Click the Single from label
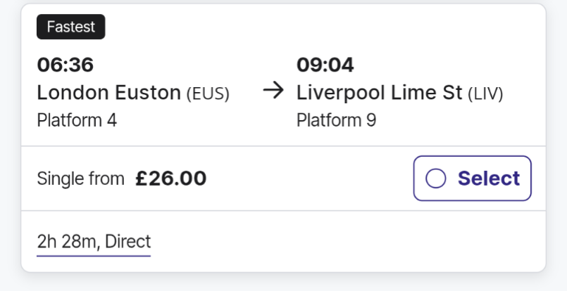 80,179
